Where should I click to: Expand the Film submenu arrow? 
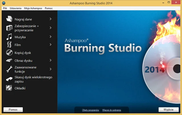[x=51, y=45]
